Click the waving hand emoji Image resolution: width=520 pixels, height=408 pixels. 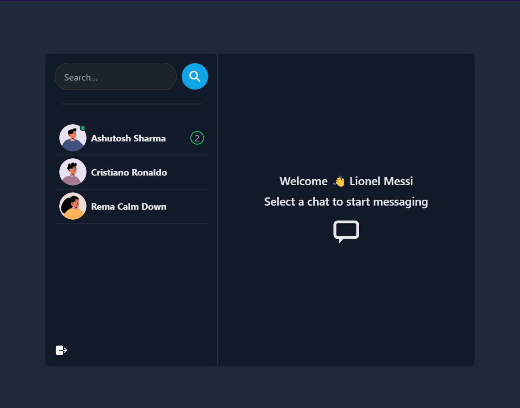tap(339, 181)
